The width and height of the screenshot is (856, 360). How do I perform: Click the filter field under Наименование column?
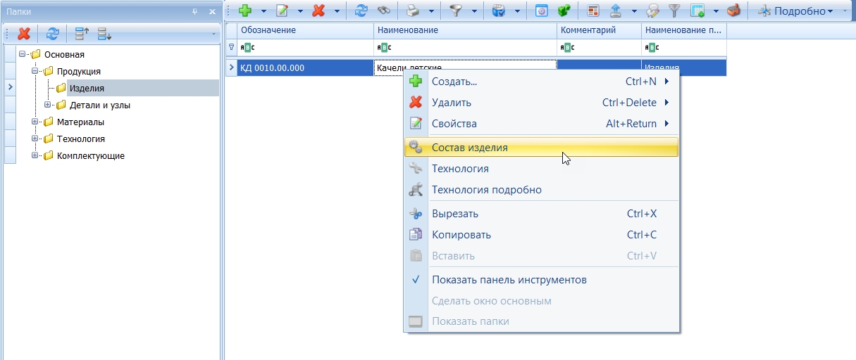click(x=465, y=48)
